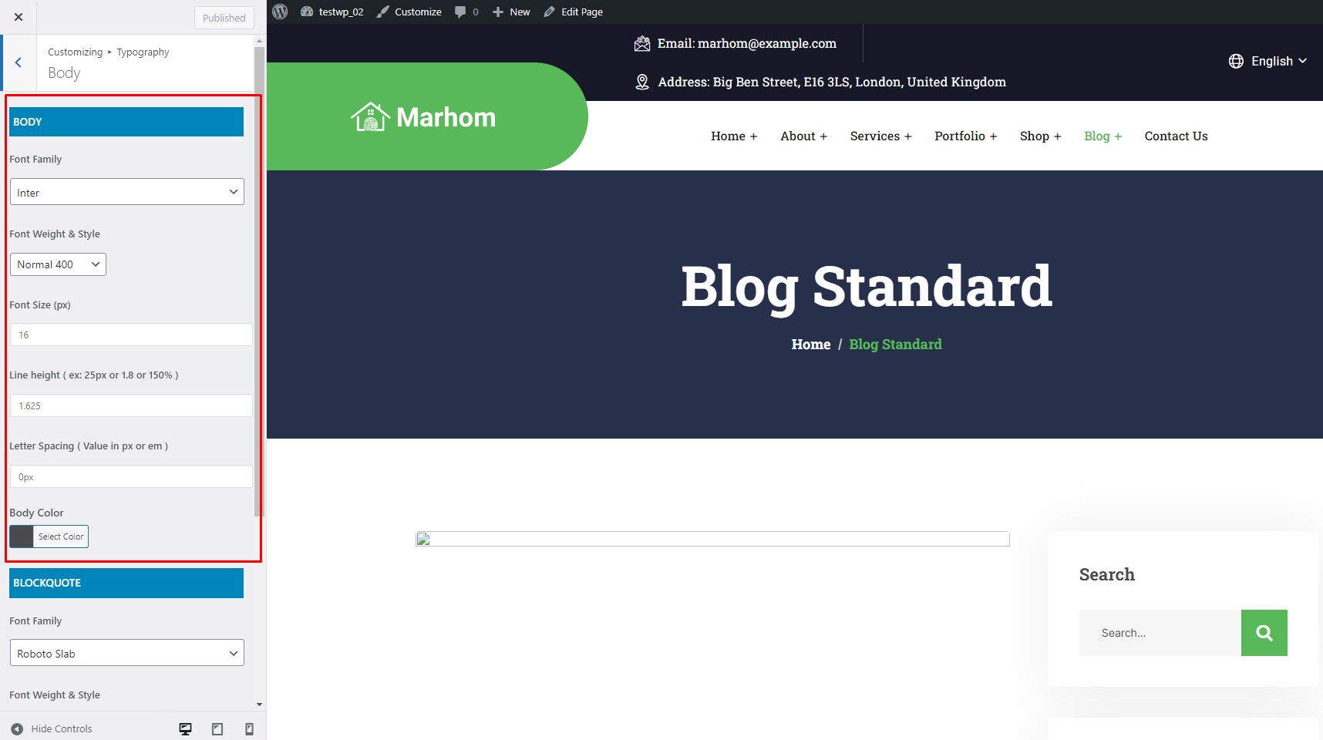The image size is (1323, 740).
Task: Switch to desktop preview device icon
Action: click(185, 728)
